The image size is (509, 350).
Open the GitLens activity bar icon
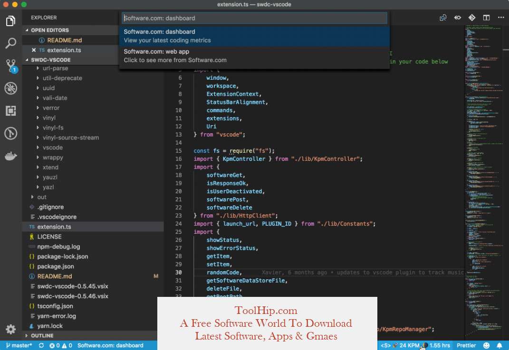(11, 133)
